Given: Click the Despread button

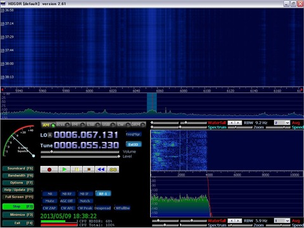Looking at the screenshot, I should pyautogui.click(x=103, y=208).
